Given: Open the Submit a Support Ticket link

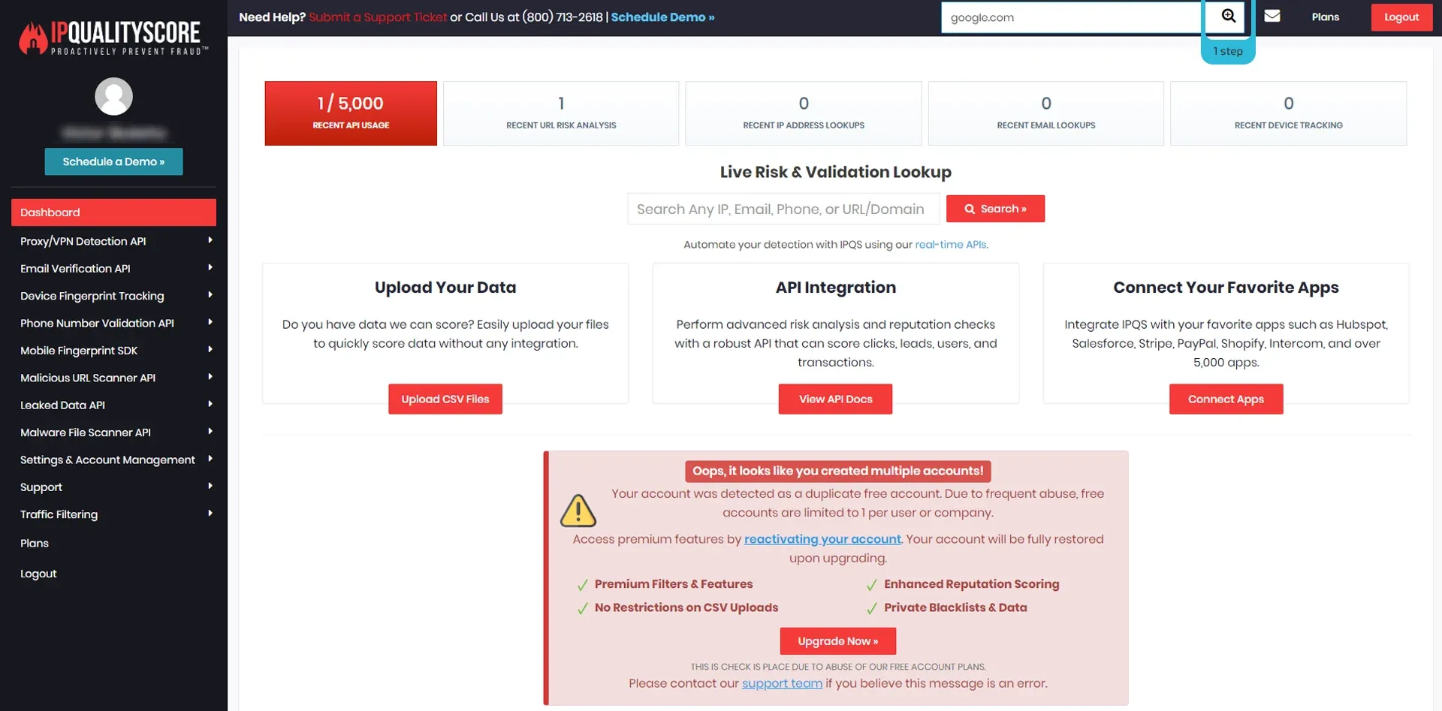Looking at the screenshot, I should pos(377,17).
